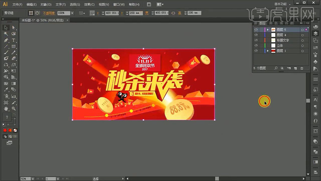Switch to the 图层 panel tab
Viewport: 321px width, 181px height.
[x=262, y=23]
